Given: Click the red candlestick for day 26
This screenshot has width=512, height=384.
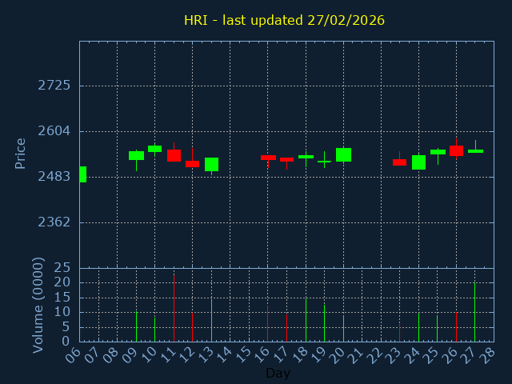Looking at the screenshot, I should (456, 150).
